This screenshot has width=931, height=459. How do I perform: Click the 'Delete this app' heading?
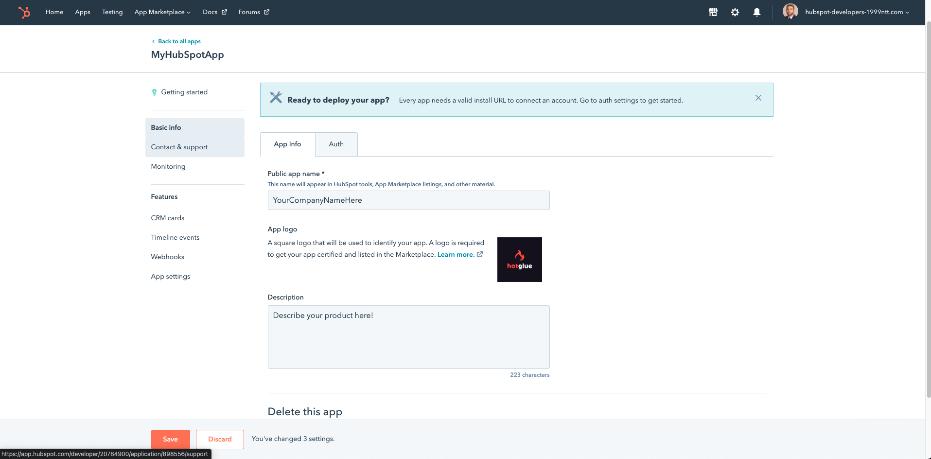[305, 412]
